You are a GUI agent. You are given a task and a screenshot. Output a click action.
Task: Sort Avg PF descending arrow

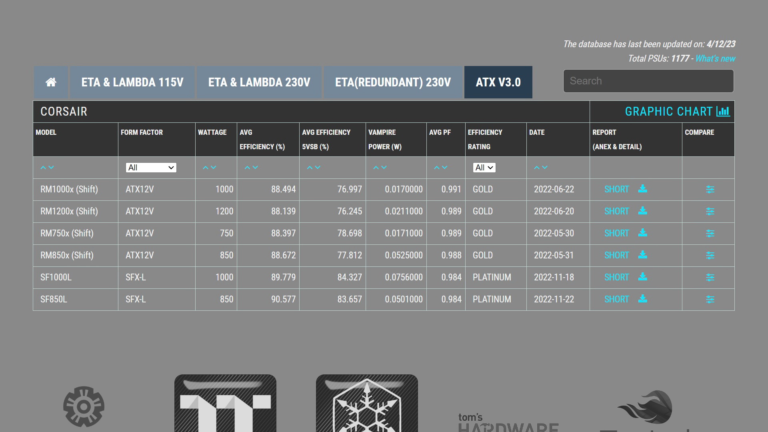tap(445, 168)
